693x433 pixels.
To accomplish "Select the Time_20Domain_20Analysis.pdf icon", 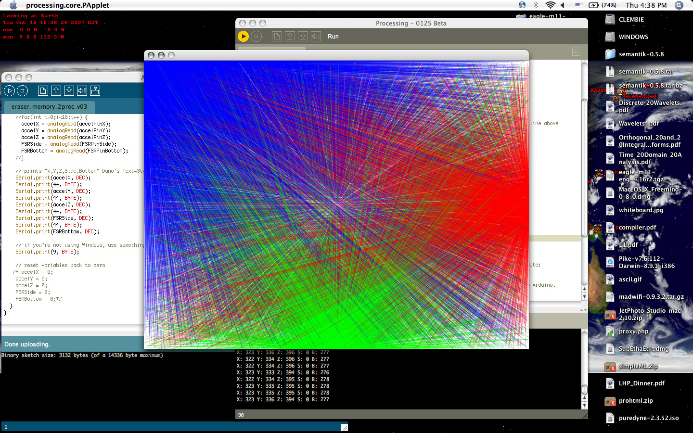I will (610, 158).
